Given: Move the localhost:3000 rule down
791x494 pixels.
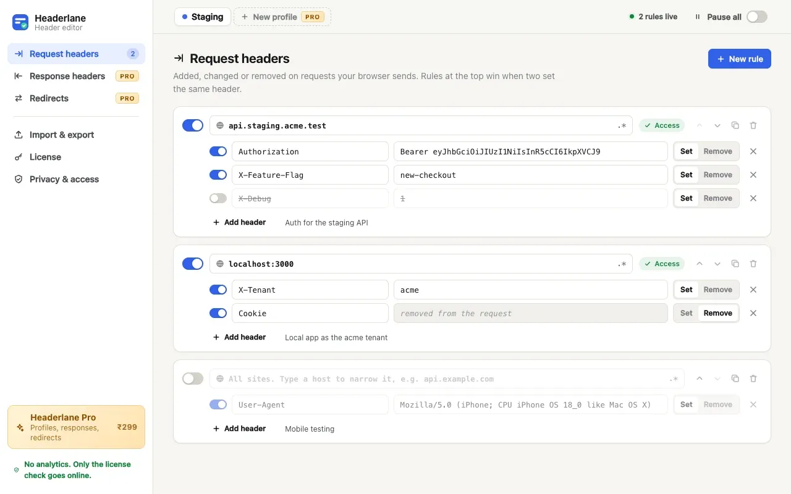Looking at the screenshot, I should (x=717, y=264).
